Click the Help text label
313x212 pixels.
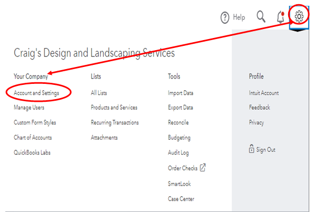(239, 17)
